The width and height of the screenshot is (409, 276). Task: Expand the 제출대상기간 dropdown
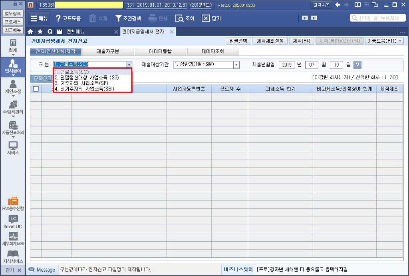236,65
